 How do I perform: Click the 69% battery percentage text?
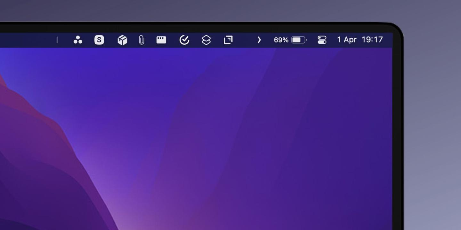pyautogui.click(x=281, y=40)
